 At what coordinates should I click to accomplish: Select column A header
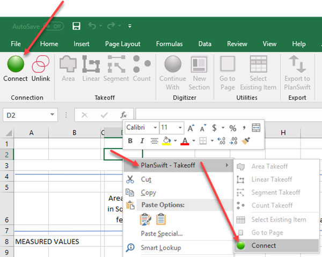point(31,133)
